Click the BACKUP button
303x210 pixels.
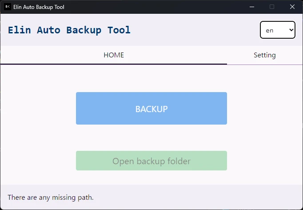click(x=151, y=109)
